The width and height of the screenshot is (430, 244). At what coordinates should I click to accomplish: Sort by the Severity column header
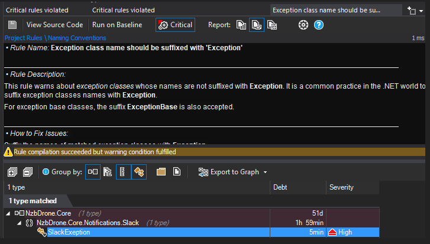point(353,187)
